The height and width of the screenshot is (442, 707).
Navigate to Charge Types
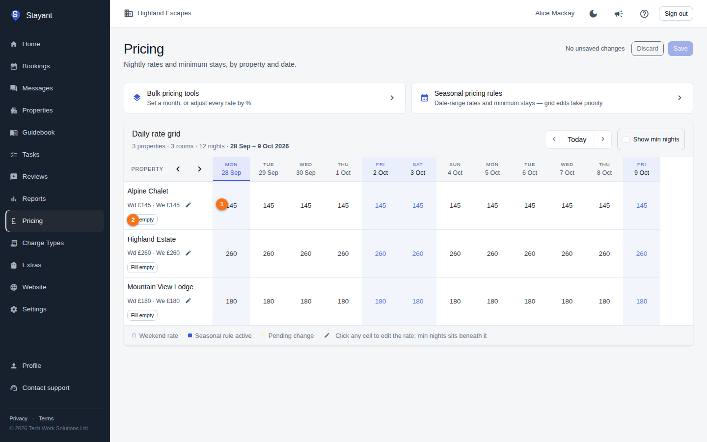point(54,243)
